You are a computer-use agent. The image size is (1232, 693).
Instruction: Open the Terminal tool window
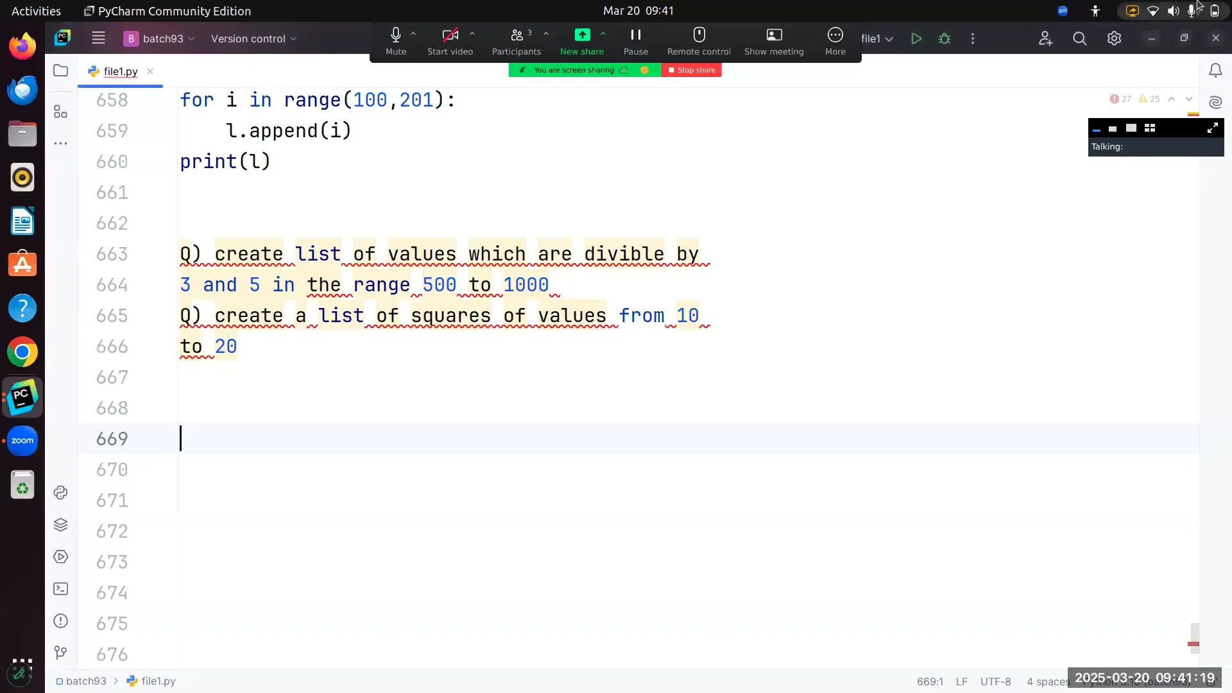[x=60, y=588]
